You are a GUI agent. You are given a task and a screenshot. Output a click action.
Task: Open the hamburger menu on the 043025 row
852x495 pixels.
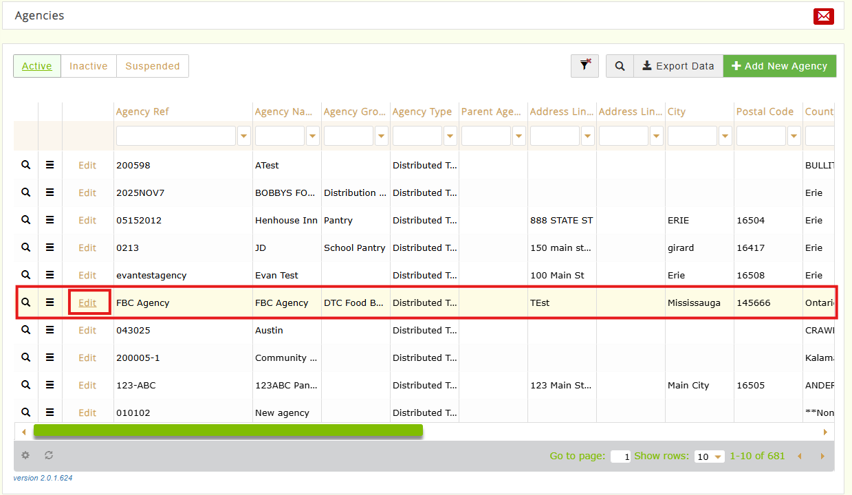pyautogui.click(x=50, y=330)
